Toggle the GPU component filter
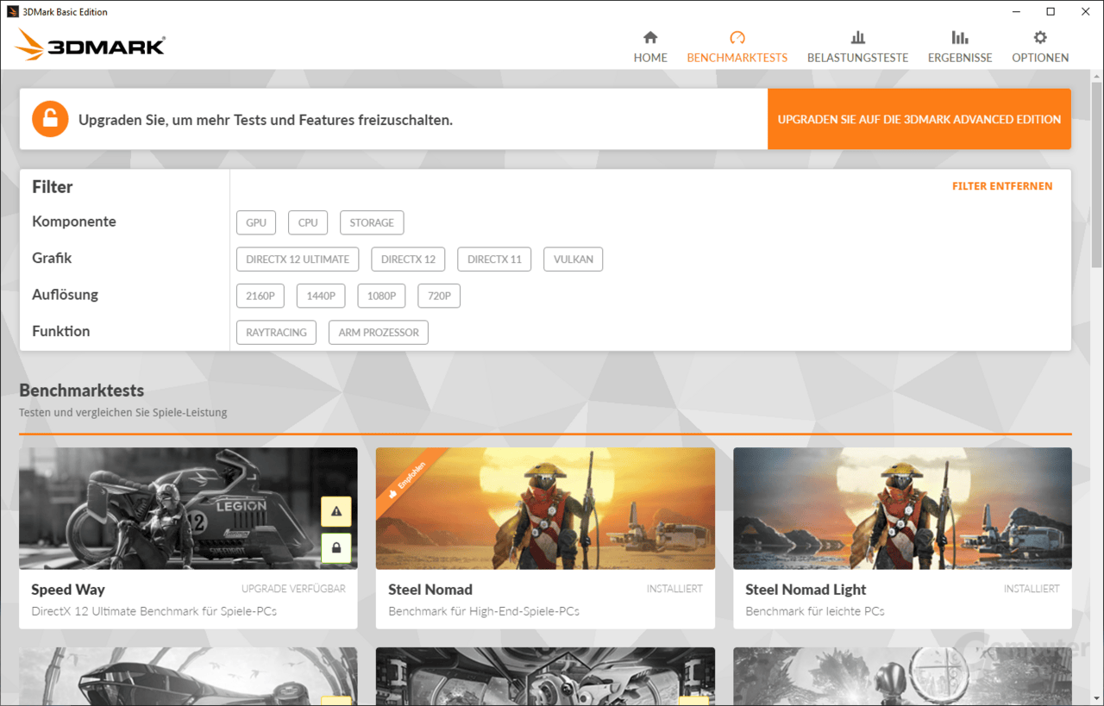1104x706 pixels. point(256,222)
